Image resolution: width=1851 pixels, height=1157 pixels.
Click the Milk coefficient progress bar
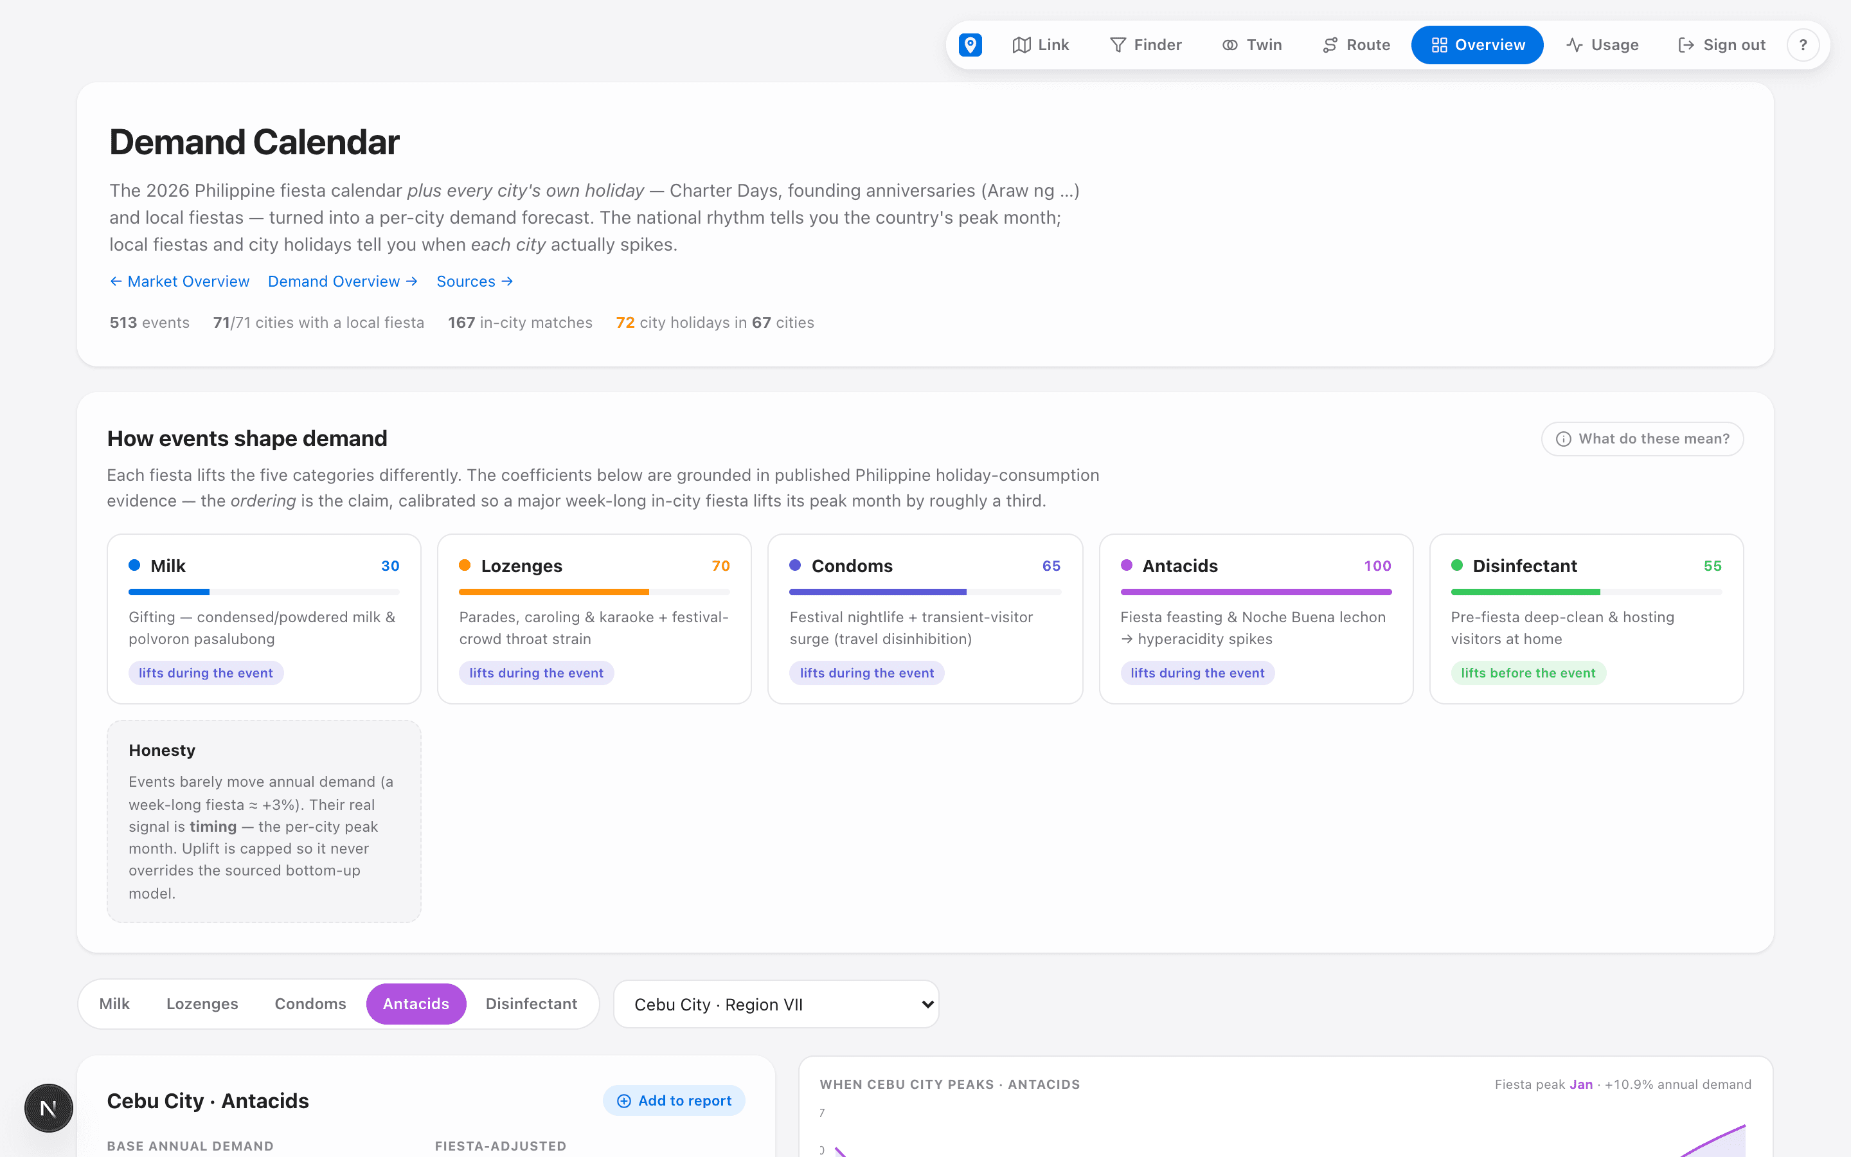tap(264, 592)
